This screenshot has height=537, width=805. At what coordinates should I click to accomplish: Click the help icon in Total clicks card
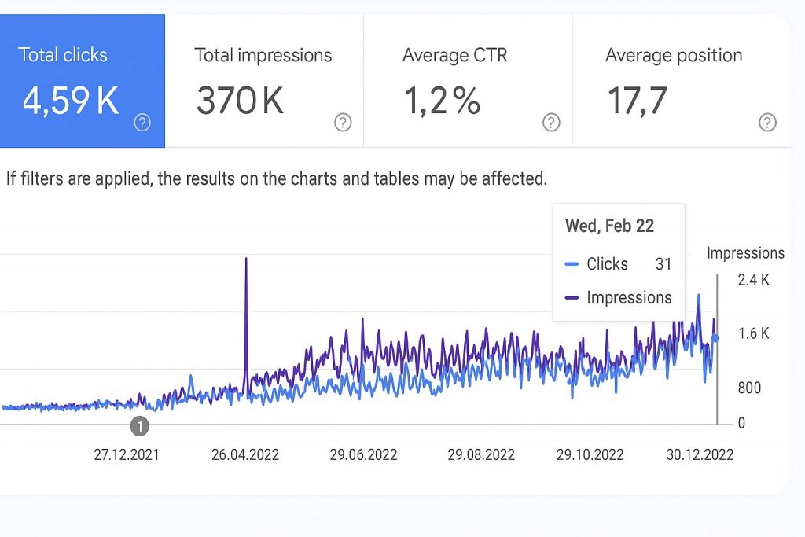[x=142, y=123]
